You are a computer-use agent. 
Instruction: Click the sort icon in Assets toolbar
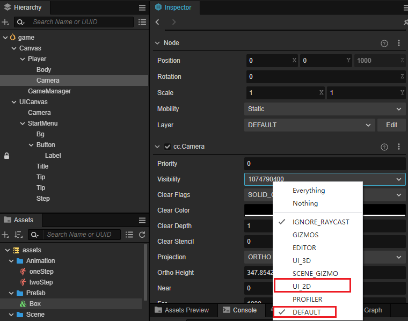tap(18, 235)
